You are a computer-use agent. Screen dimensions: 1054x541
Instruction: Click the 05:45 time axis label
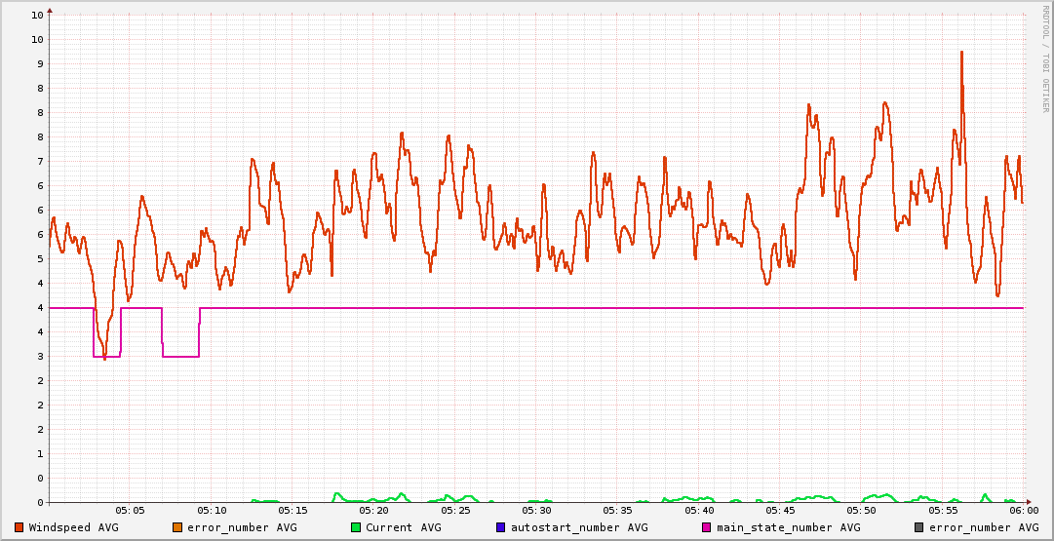click(x=781, y=510)
